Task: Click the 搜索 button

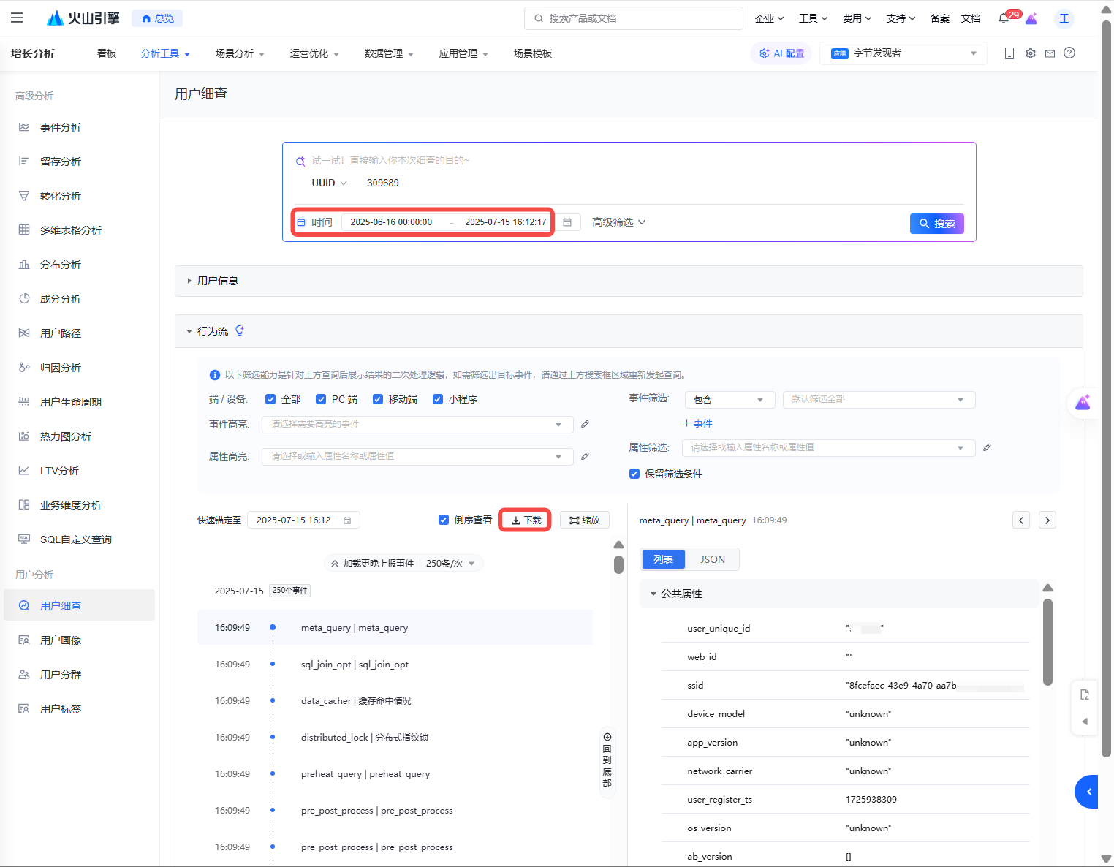Action: 936,224
